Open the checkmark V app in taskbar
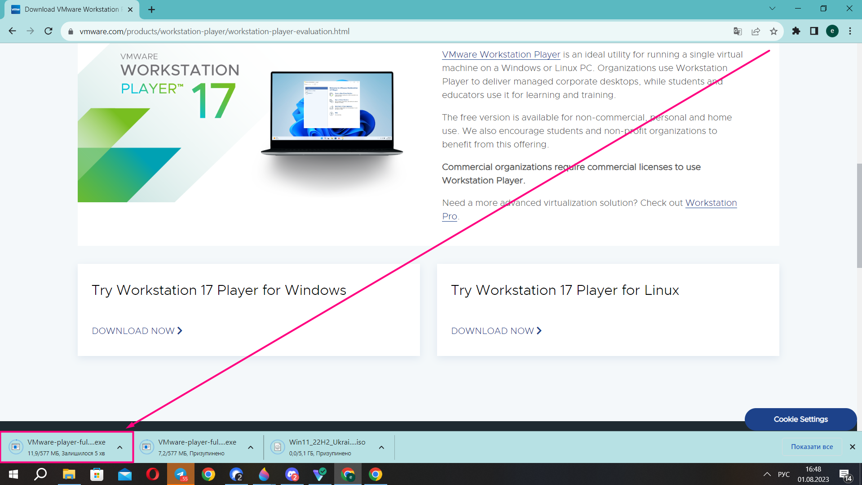 [320, 474]
